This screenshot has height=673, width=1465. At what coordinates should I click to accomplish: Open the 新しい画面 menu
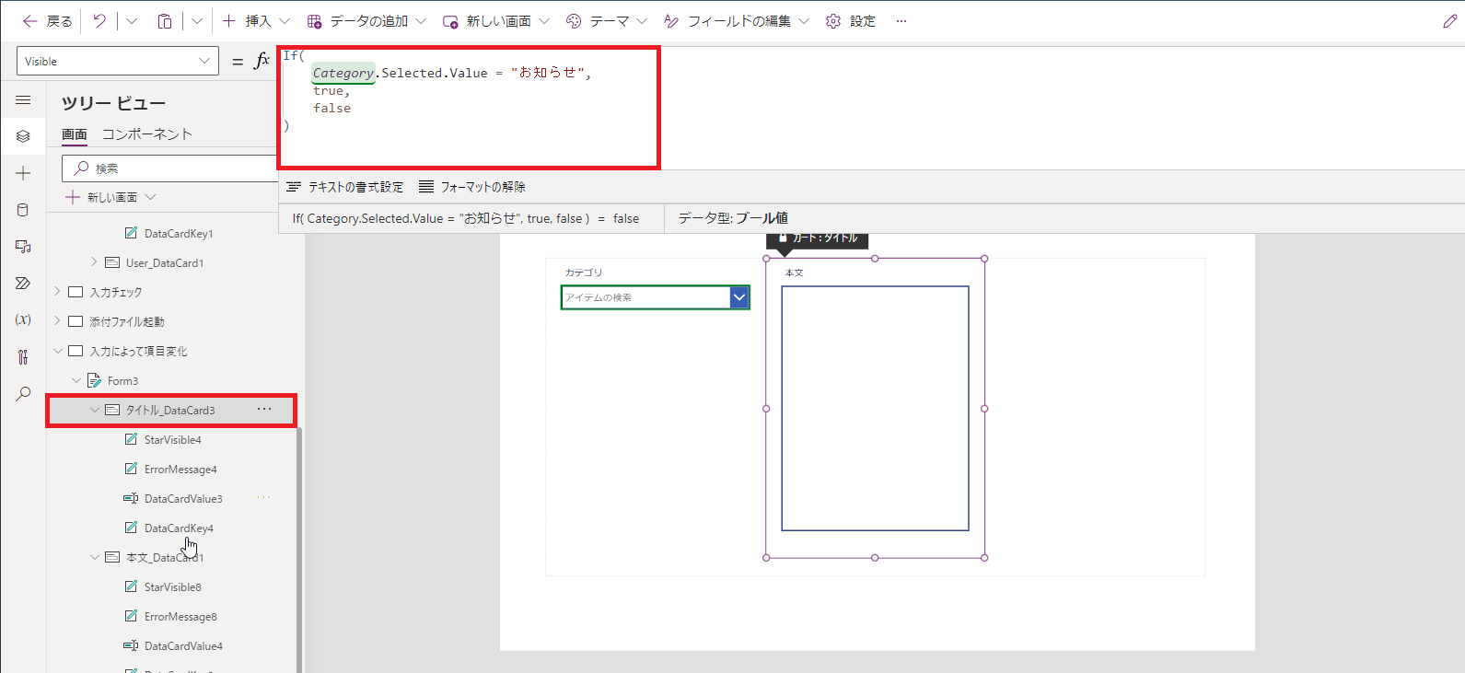[x=495, y=21]
